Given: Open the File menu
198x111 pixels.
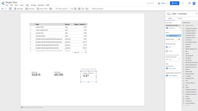Looking at the screenshot, I should pyautogui.click(x=7, y=5).
